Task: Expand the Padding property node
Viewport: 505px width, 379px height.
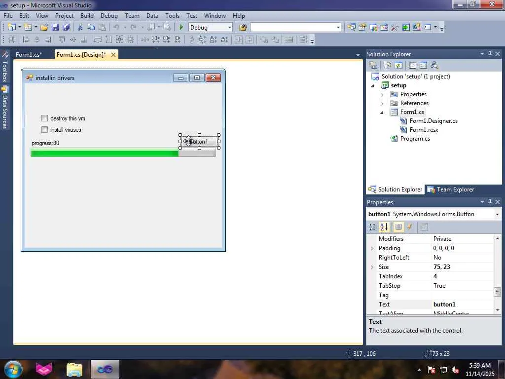Action: coord(372,249)
